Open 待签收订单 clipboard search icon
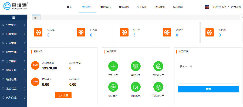Screen dimensions: 243x107 158,66
